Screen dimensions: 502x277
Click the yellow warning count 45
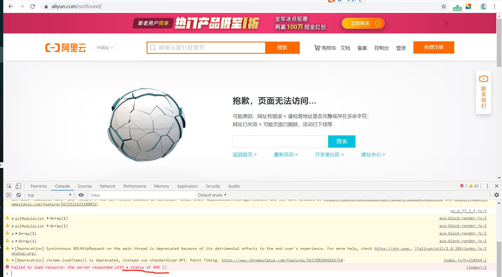coord(474,186)
